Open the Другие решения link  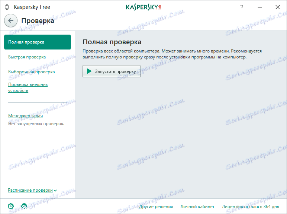(x=156, y=207)
